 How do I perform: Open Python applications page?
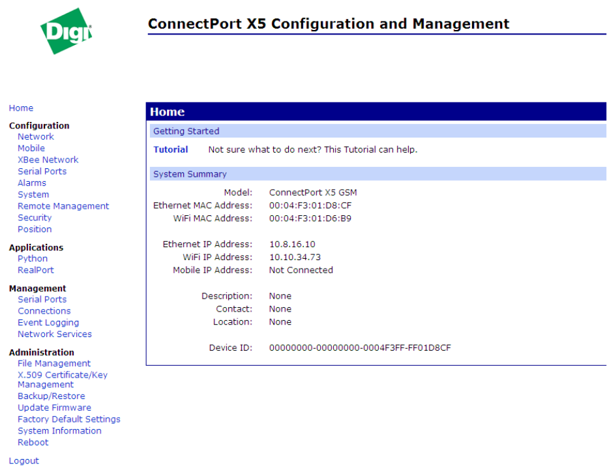tap(33, 259)
